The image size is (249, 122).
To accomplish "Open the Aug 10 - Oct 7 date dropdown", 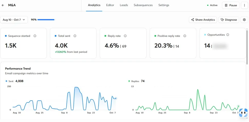I will [x=14, y=20].
